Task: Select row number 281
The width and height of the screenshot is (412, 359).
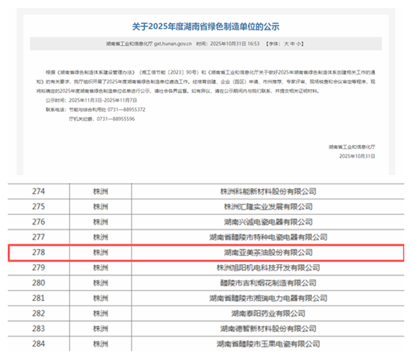Action: (39, 298)
